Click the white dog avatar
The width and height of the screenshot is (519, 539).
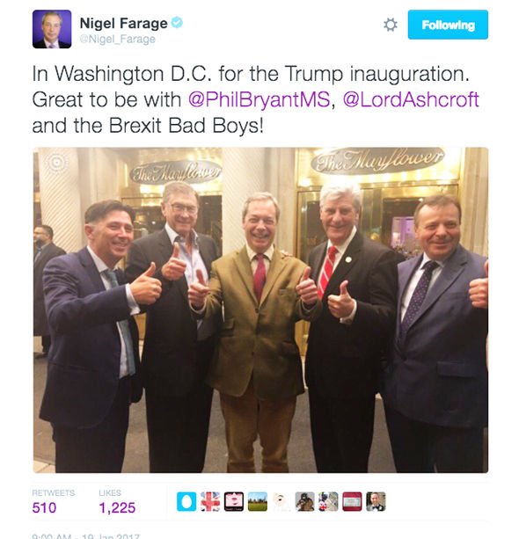281,501
